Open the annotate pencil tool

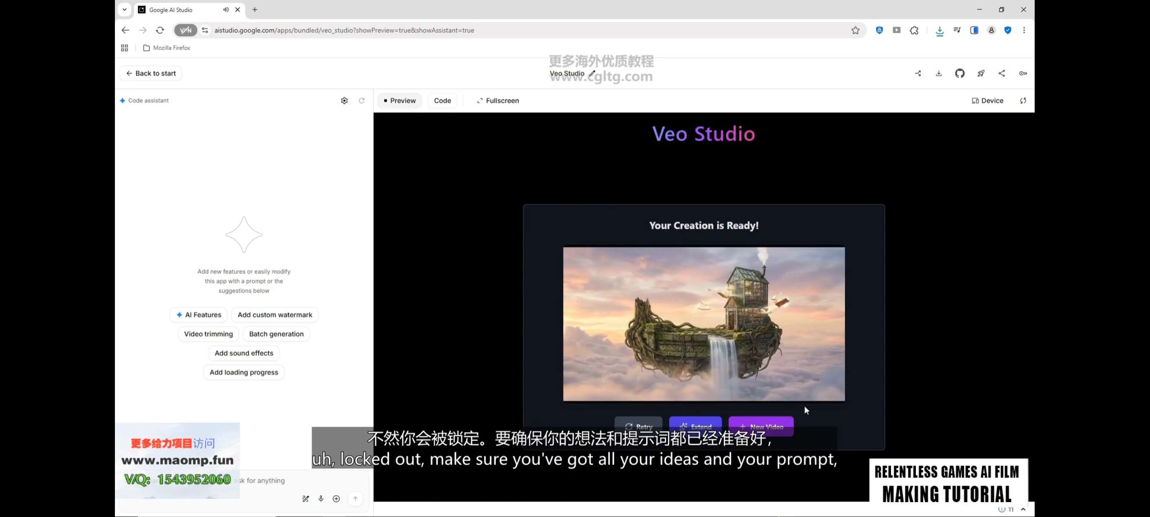click(x=306, y=499)
